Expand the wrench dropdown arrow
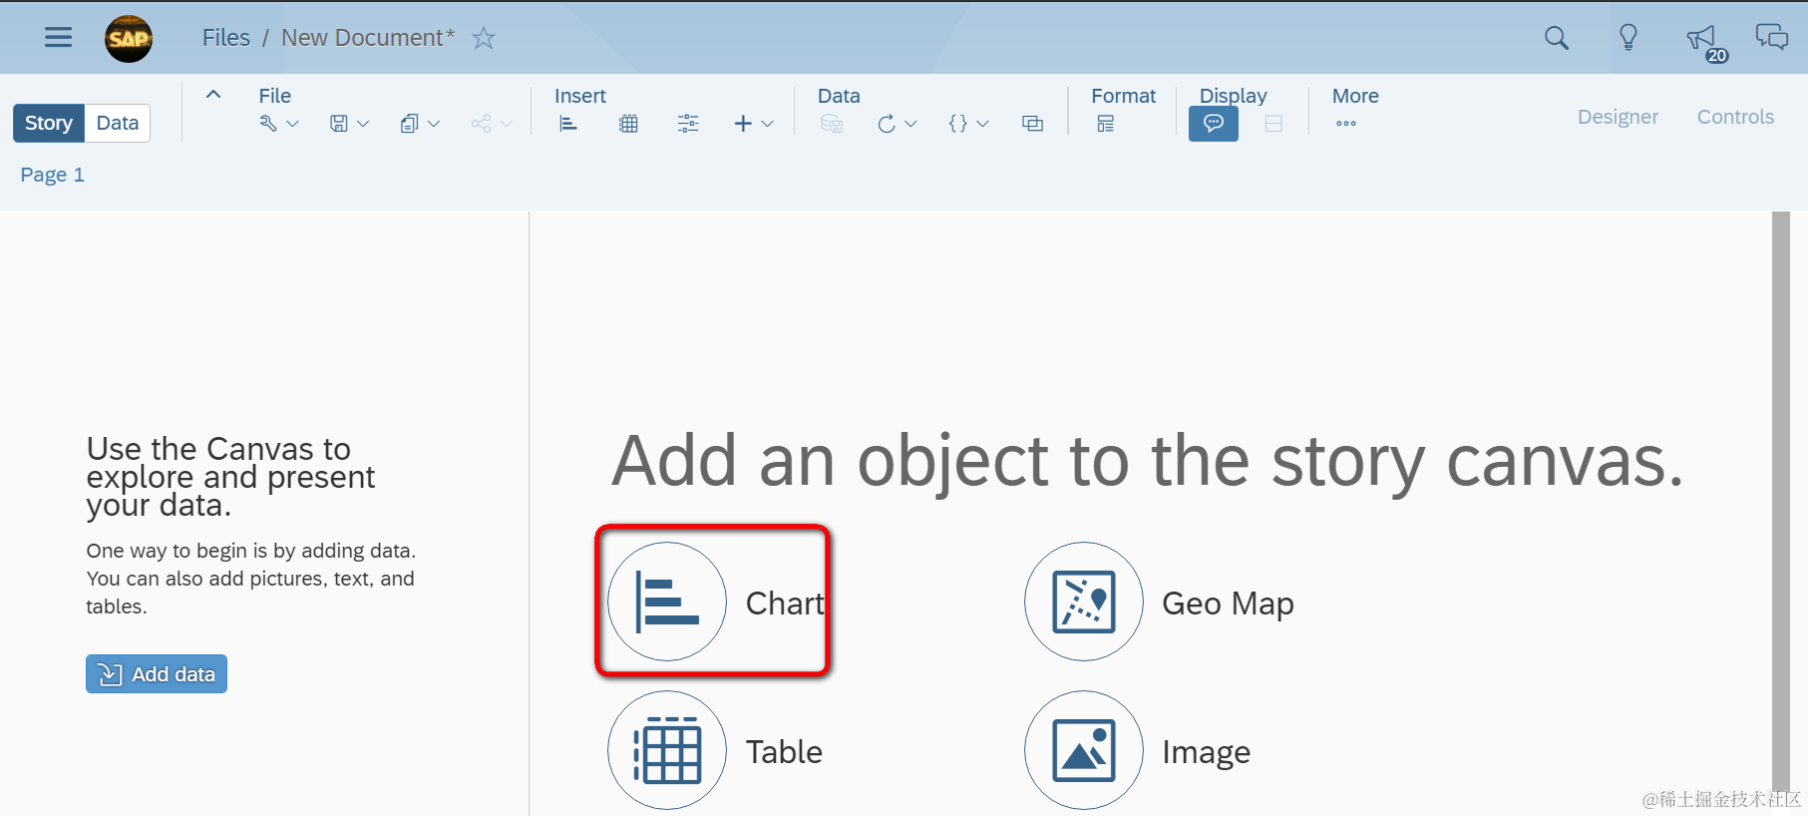 292,124
